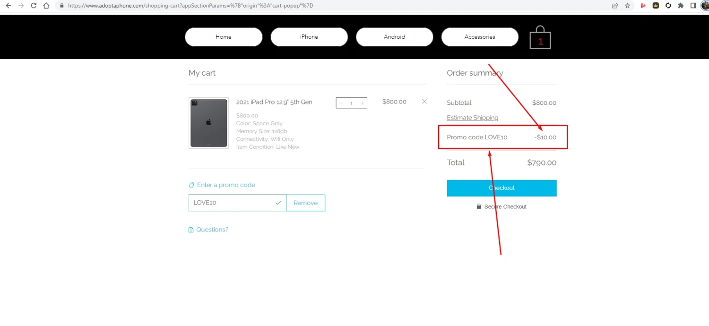Open the yellow crown extension icon
Screen dimensions: 709x326
[656, 6]
